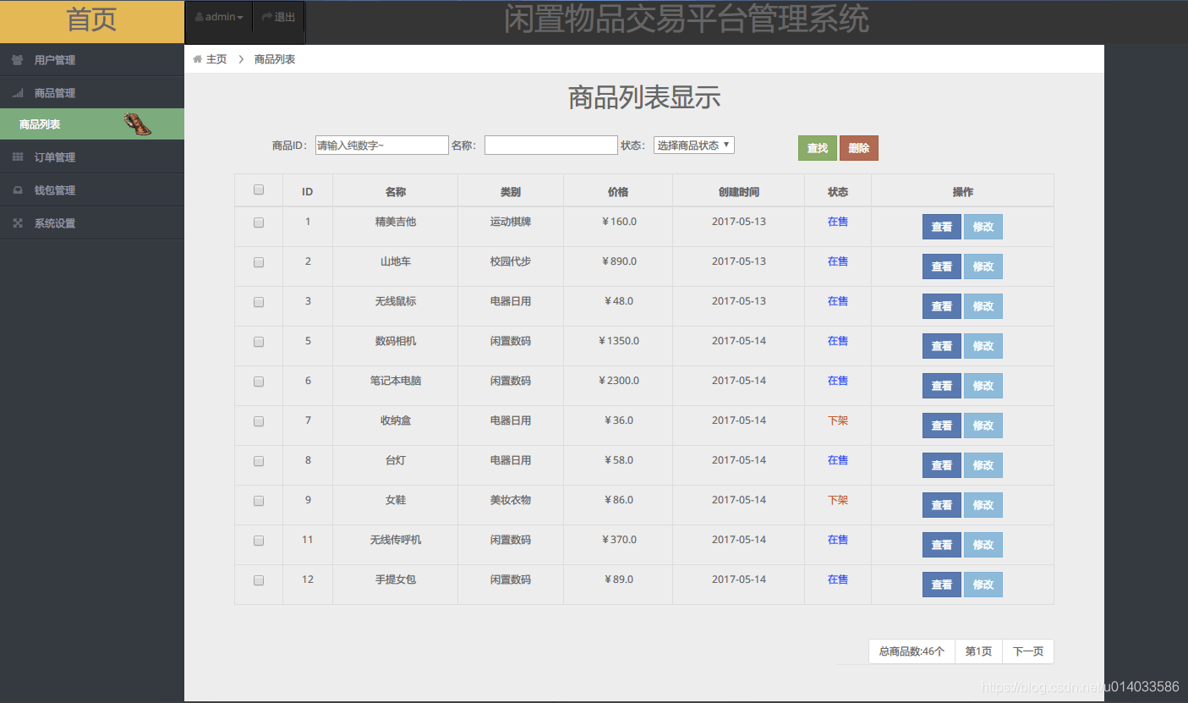Click the chart icon beside 商品管理
1188x703 pixels.
coord(18,92)
